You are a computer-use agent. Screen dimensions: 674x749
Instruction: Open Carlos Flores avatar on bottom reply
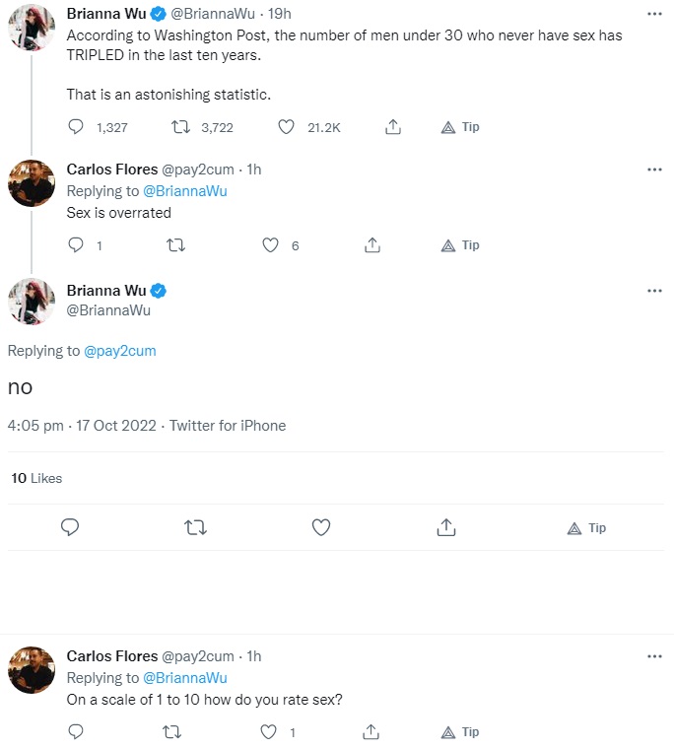click(x=32, y=670)
